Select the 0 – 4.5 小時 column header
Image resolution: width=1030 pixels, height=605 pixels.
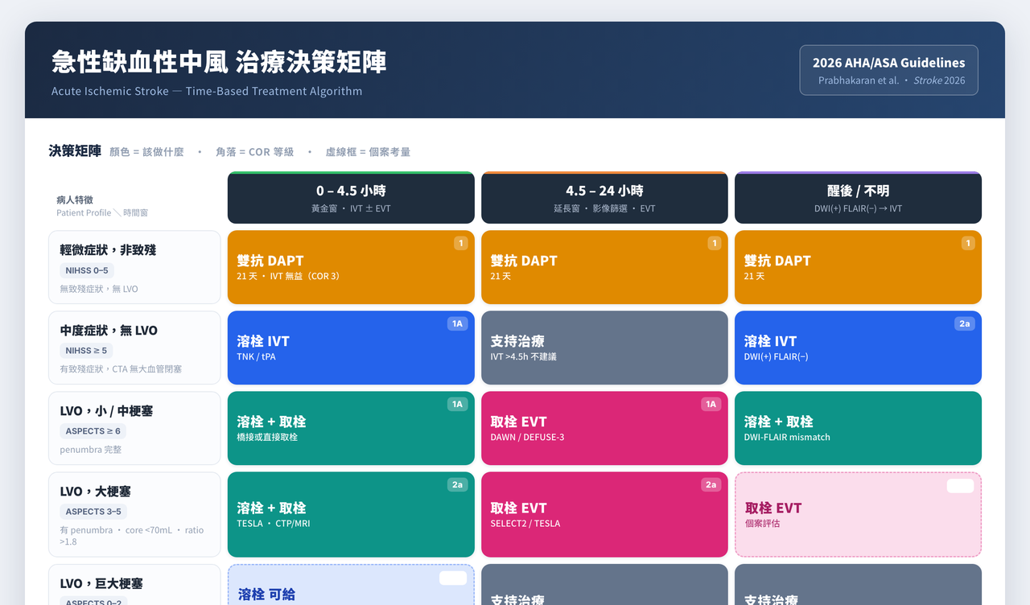[x=351, y=198]
